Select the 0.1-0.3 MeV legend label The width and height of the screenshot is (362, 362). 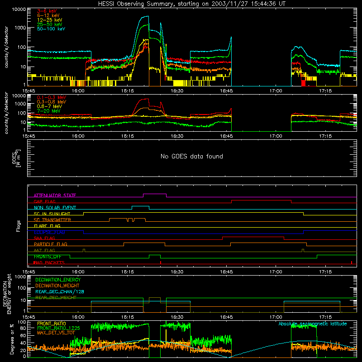(52, 97)
